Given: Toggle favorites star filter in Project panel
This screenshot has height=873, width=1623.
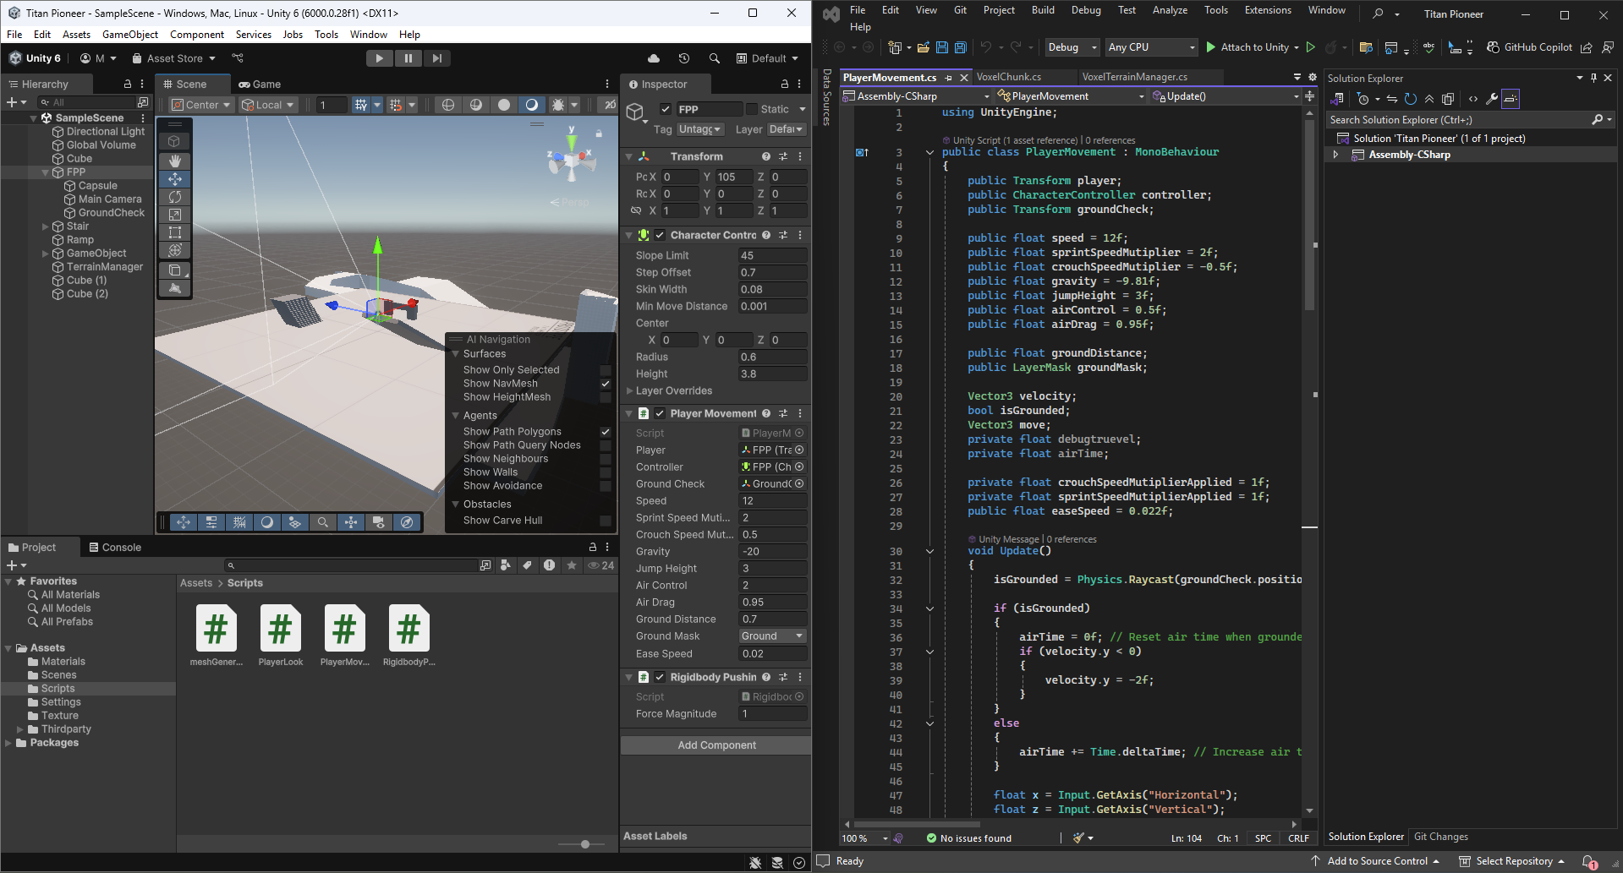Looking at the screenshot, I should click(x=572, y=565).
